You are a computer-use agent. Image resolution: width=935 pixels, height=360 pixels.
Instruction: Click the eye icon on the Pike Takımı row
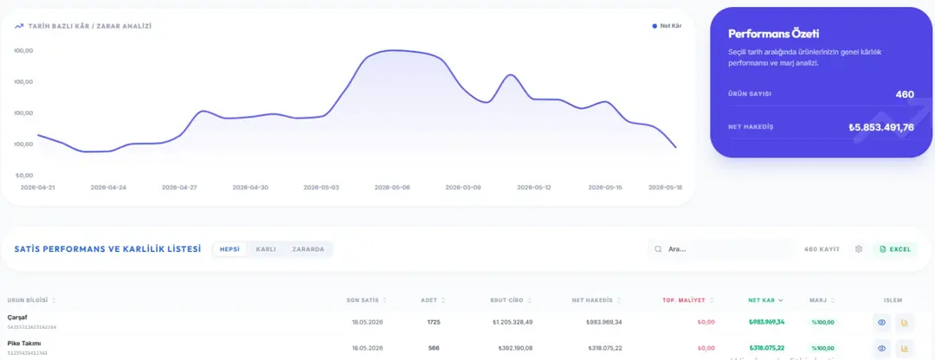click(x=881, y=348)
